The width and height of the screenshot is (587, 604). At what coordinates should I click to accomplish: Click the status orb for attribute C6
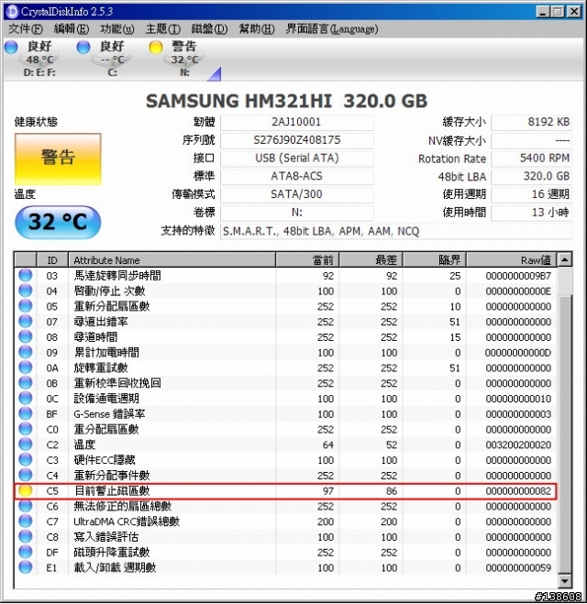click(x=26, y=506)
